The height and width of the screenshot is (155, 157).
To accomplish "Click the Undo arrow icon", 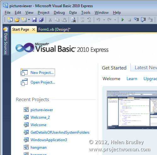I will 98,20.
